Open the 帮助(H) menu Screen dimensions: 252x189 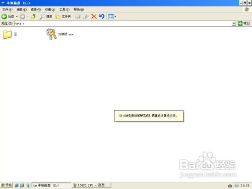click(79, 10)
